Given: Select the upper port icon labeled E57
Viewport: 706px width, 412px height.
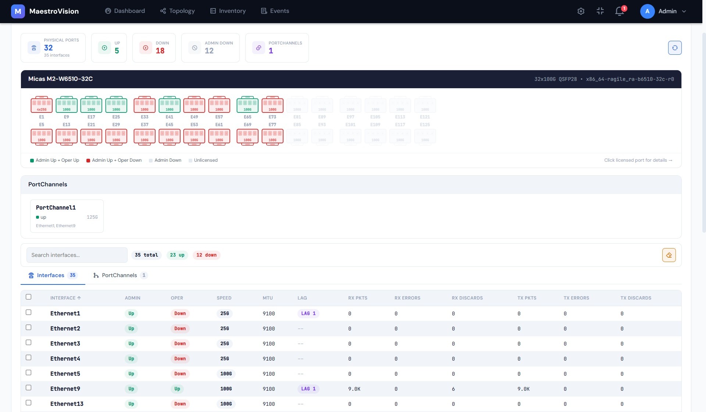Looking at the screenshot, I should pyautogui.click(x=219, y=104).
